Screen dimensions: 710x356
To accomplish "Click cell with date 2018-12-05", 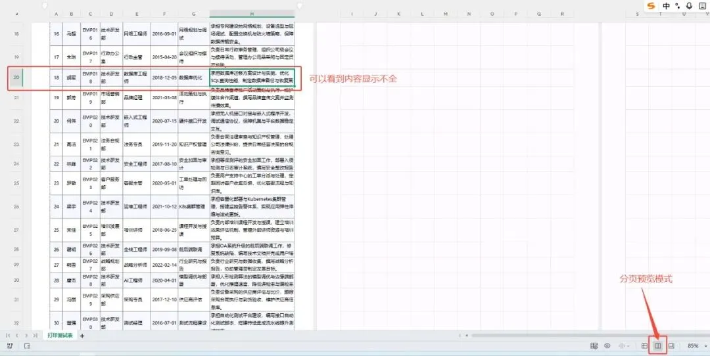I will [x=164, y=78].
